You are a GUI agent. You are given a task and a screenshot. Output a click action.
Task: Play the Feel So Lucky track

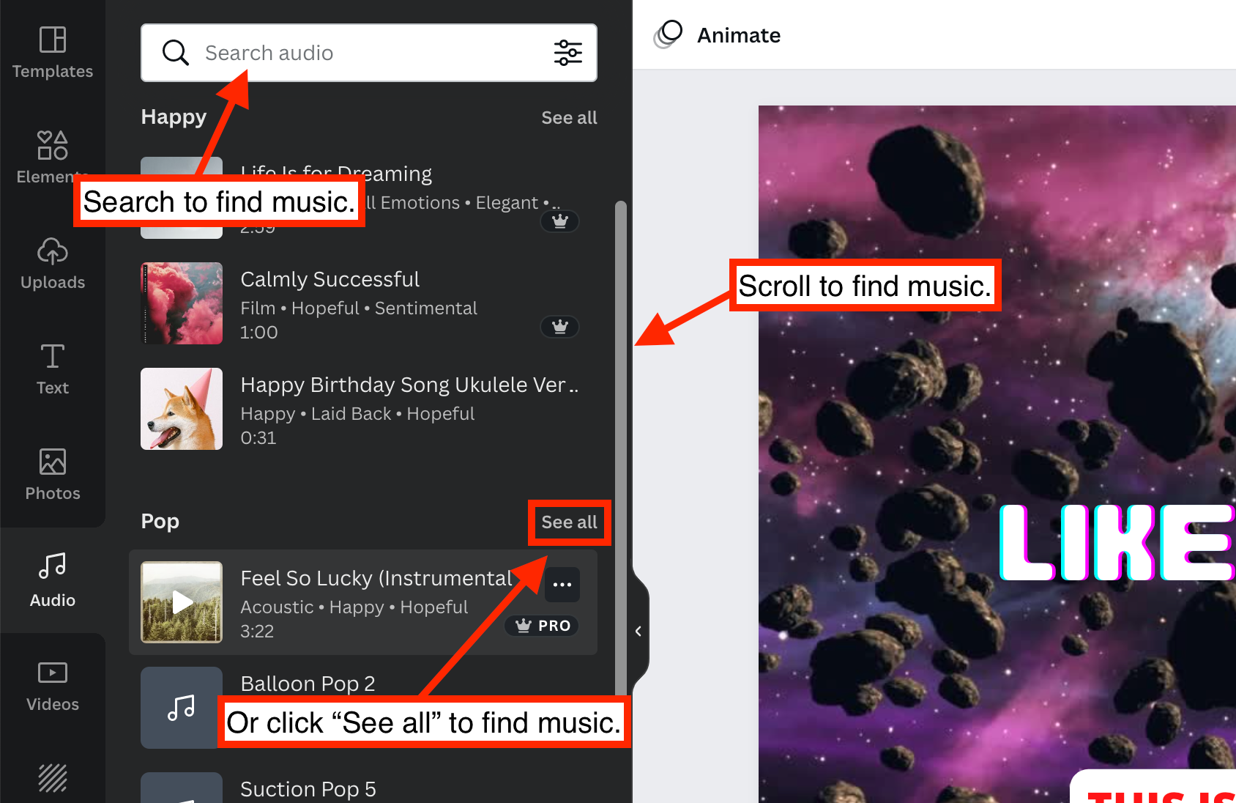click(182, 602)
